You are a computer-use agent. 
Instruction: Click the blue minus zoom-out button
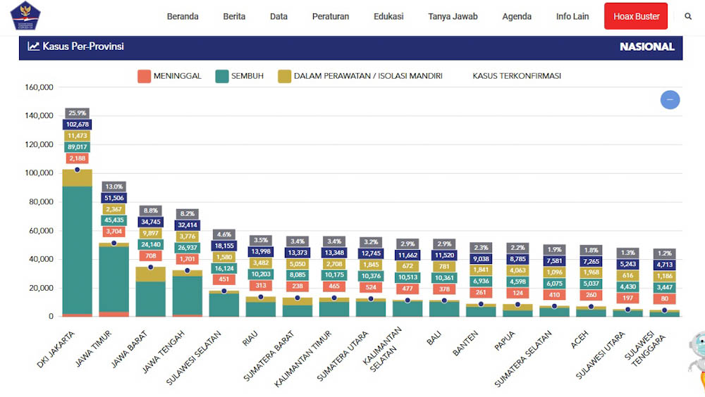(670, 100)
